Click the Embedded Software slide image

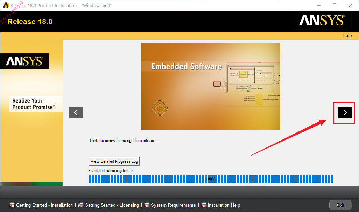click(x=211, y=86)
